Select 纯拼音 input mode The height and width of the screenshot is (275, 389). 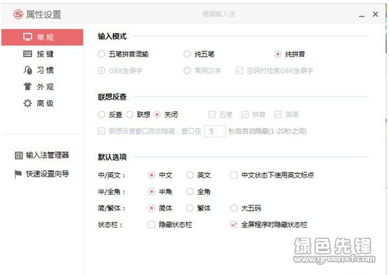277,54
